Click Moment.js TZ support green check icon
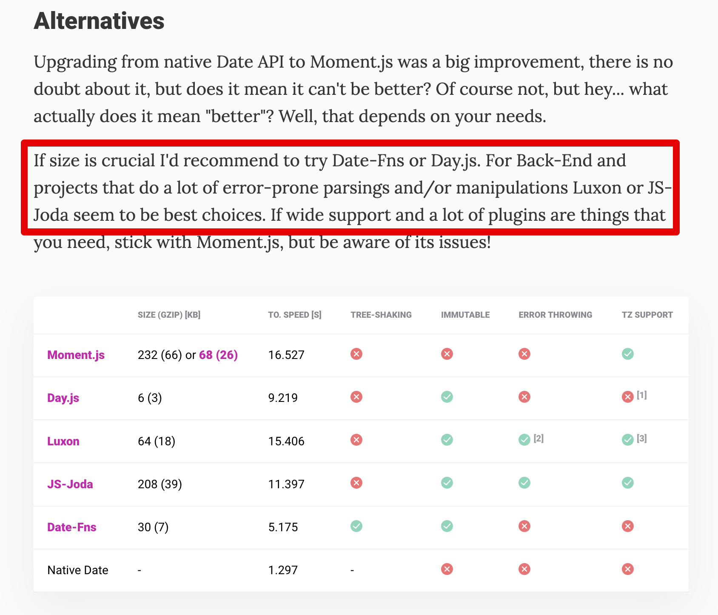The height and width of the screenshot is (615, 718). 628,354
